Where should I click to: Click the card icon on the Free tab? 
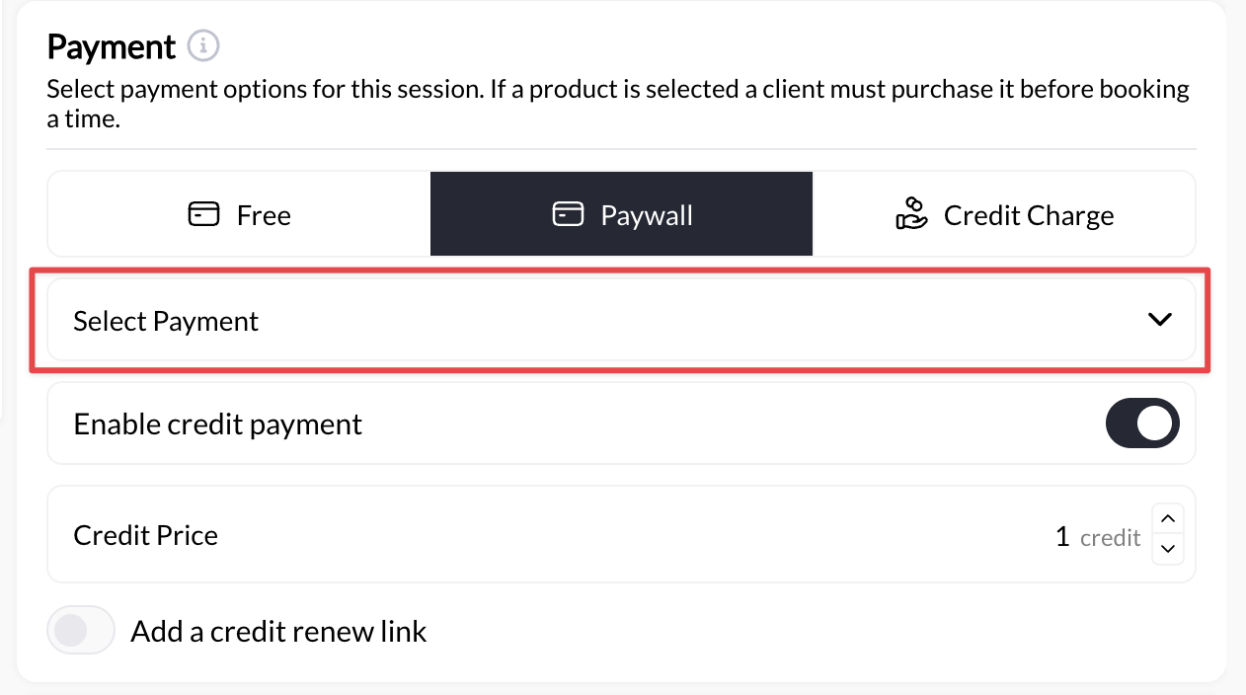pyautogui.click(x=203, y=213)
